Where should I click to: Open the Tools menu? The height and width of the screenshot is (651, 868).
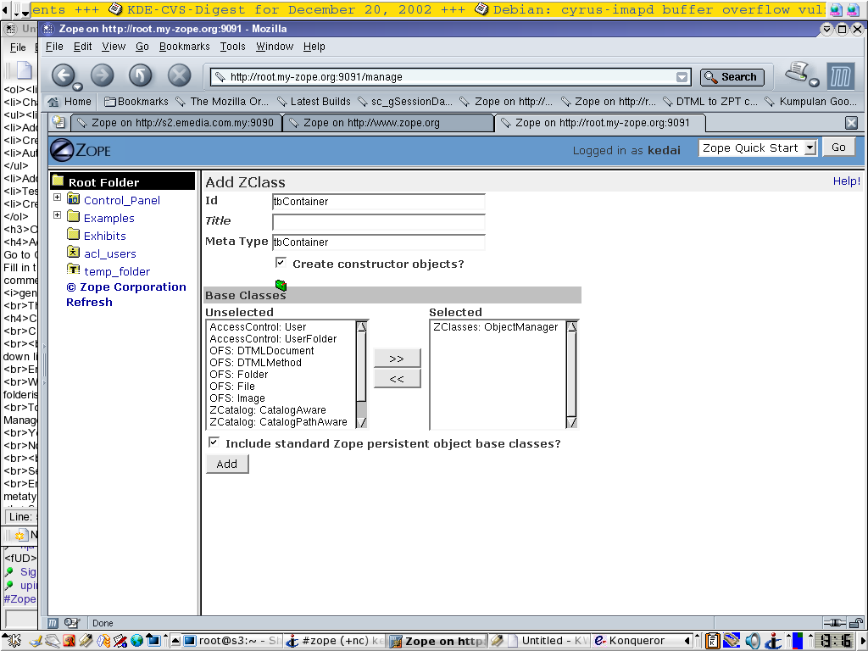(x=232, y=47)
